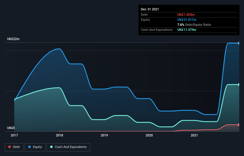The image size is (244, 156).
Task: Toggle Cash And Equivalents legend button
Action: tap(68, 147)
